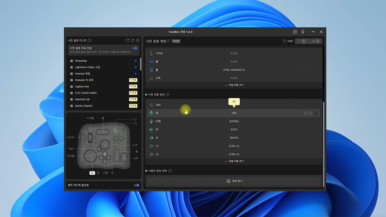Click the Lrc badge of Lightroom Classic preset

[135, 67]
